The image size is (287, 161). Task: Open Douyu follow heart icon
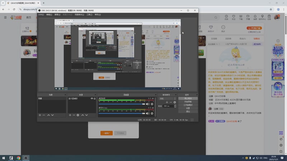pos(234,17)
